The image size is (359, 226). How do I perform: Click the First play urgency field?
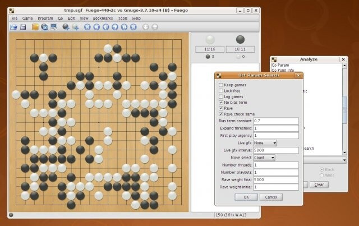[275, 136]
